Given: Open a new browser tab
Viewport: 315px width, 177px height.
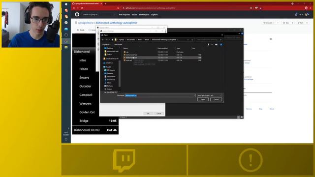Looking at the screenshot, I should click(x=105, y=3).
